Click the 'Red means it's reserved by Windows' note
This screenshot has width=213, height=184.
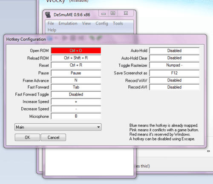click(160, 134)
